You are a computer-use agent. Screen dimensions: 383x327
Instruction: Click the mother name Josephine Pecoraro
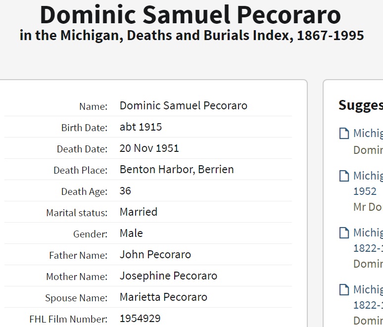click(168, 276)
